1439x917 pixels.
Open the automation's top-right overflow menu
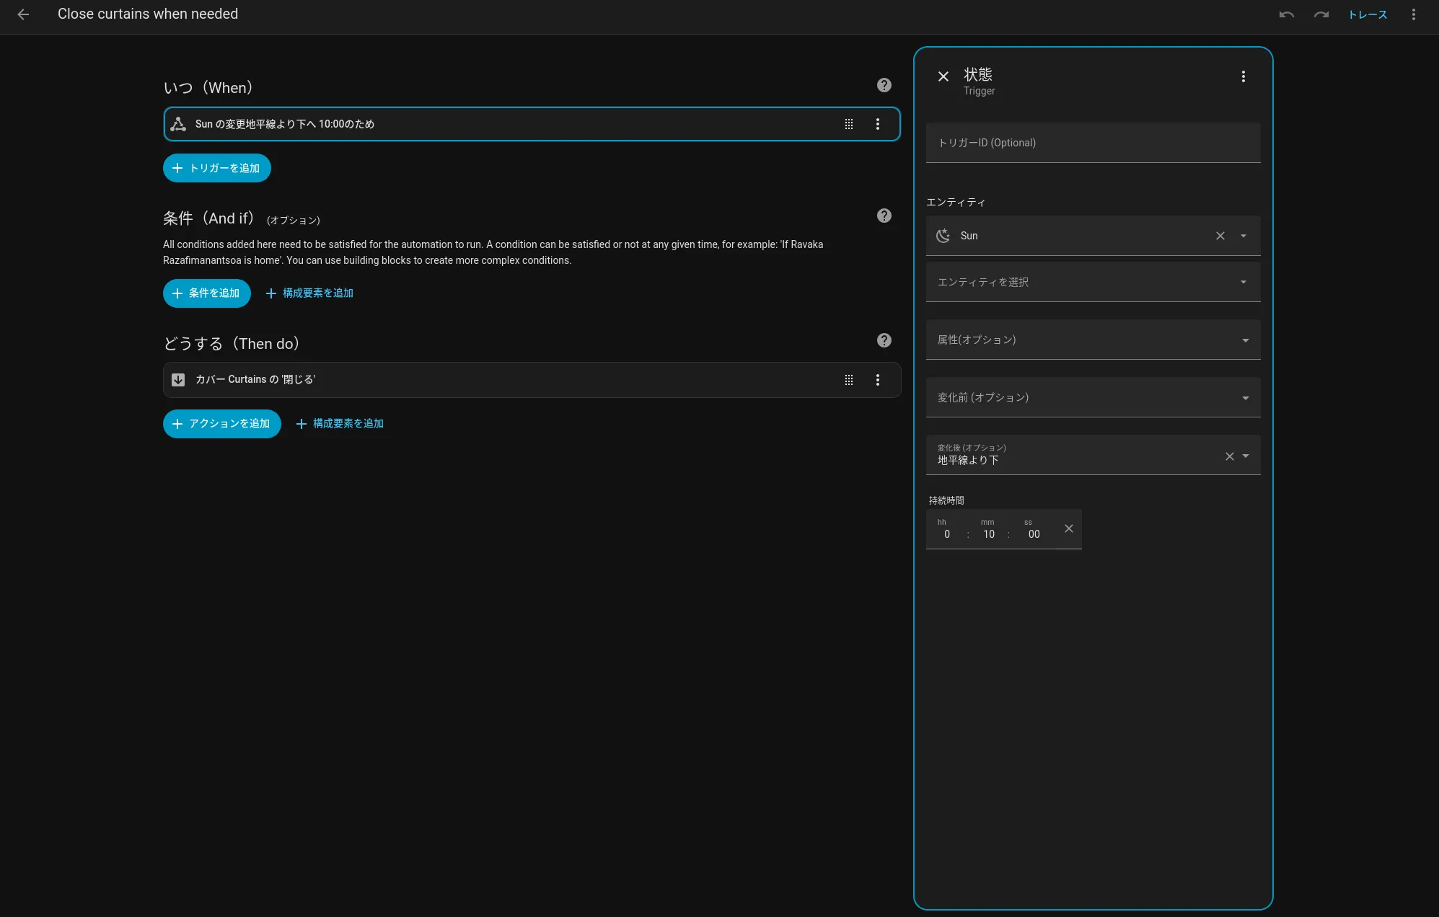pos(1413,14)
